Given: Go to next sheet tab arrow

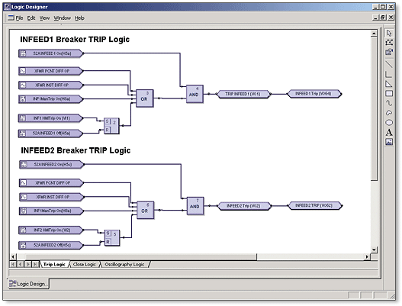Looking at the screenshot, I should (27, 264).
